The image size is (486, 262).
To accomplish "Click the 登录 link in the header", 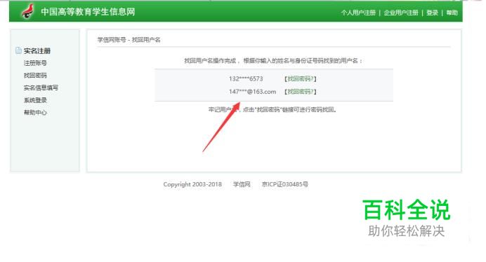I will tap(432, 13).
